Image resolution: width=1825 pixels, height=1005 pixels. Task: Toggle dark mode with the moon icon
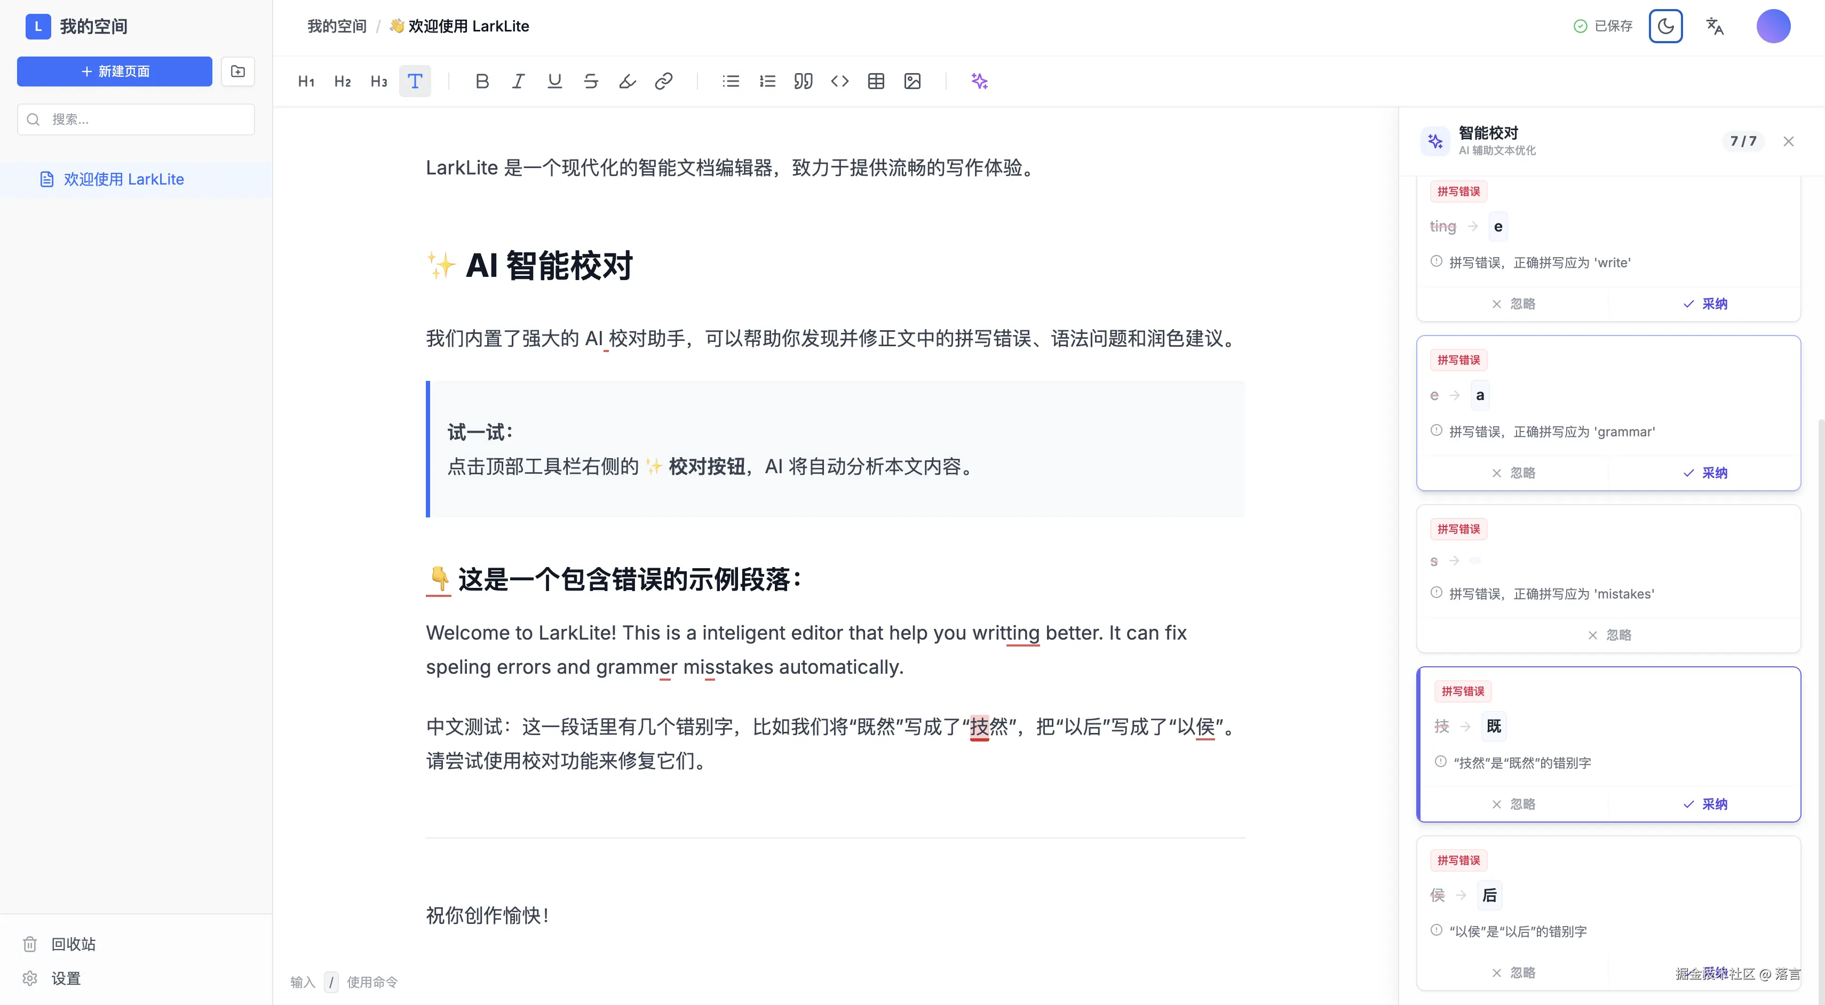click(x=1665, y=26)
